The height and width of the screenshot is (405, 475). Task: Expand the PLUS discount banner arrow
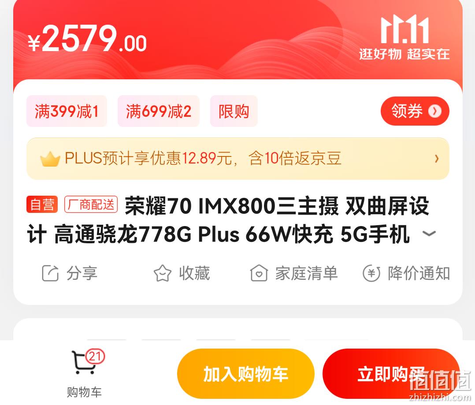437,158
